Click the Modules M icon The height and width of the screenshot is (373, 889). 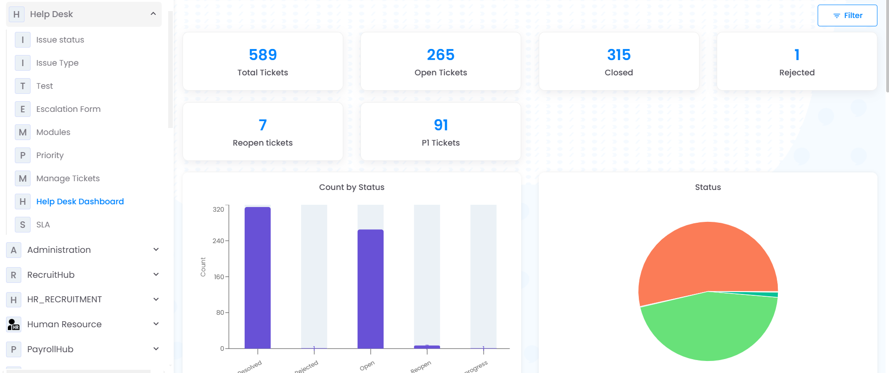(22, 132)
